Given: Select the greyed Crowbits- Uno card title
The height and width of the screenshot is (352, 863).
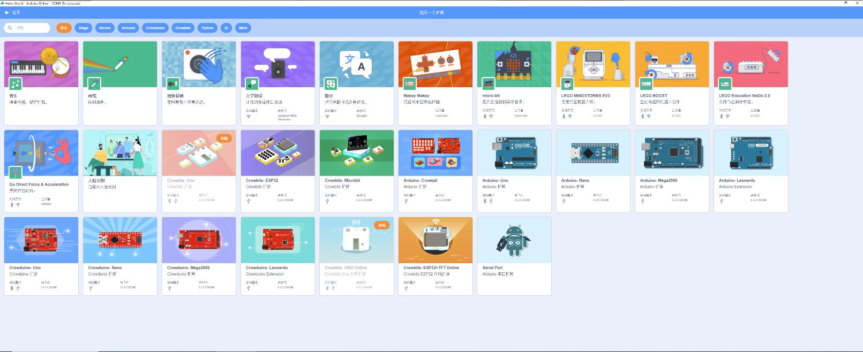Looking at the screenshot, I should pos(181,180).
